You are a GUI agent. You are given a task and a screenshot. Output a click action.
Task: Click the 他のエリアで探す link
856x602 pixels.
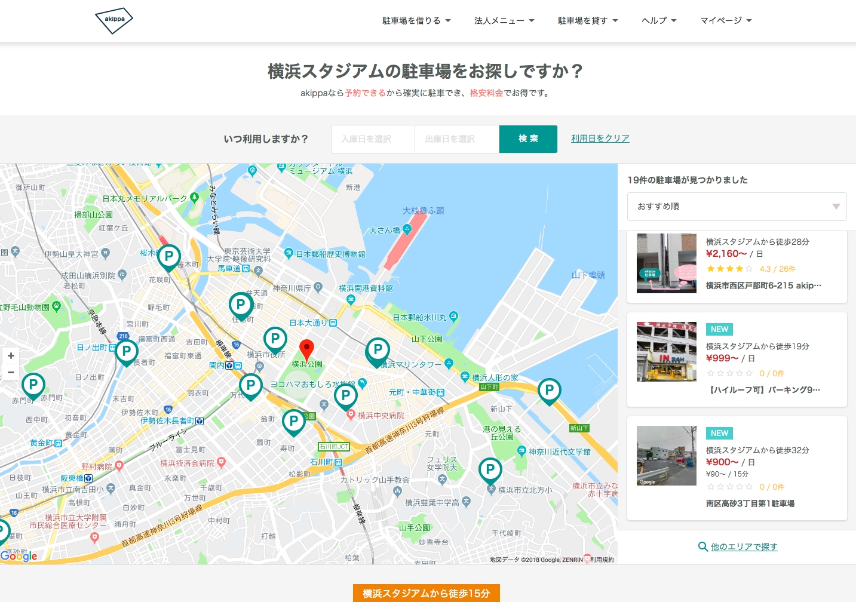[744, 546]
